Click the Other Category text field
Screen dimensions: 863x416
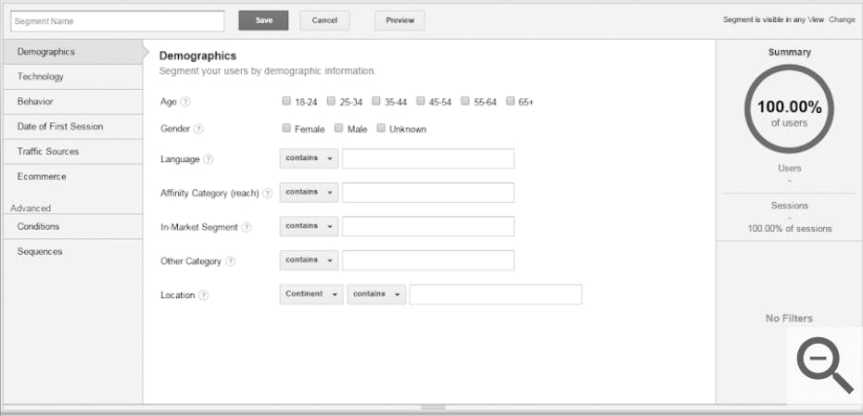coord(428,260)
